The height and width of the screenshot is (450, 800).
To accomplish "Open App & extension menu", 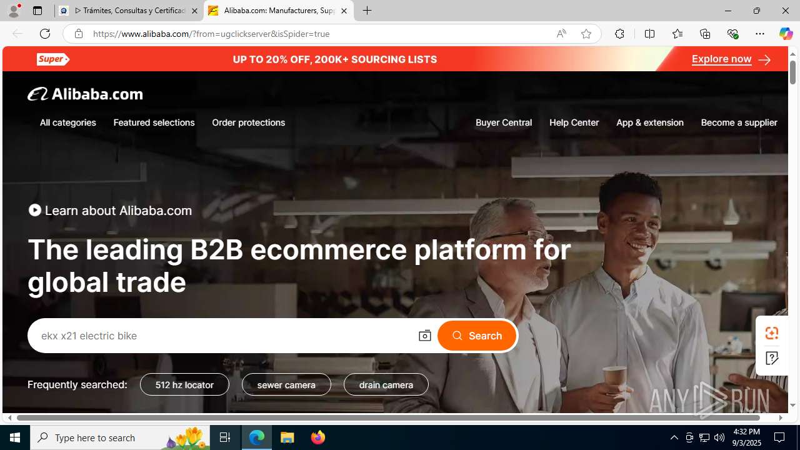I will (x=650, y=122).
